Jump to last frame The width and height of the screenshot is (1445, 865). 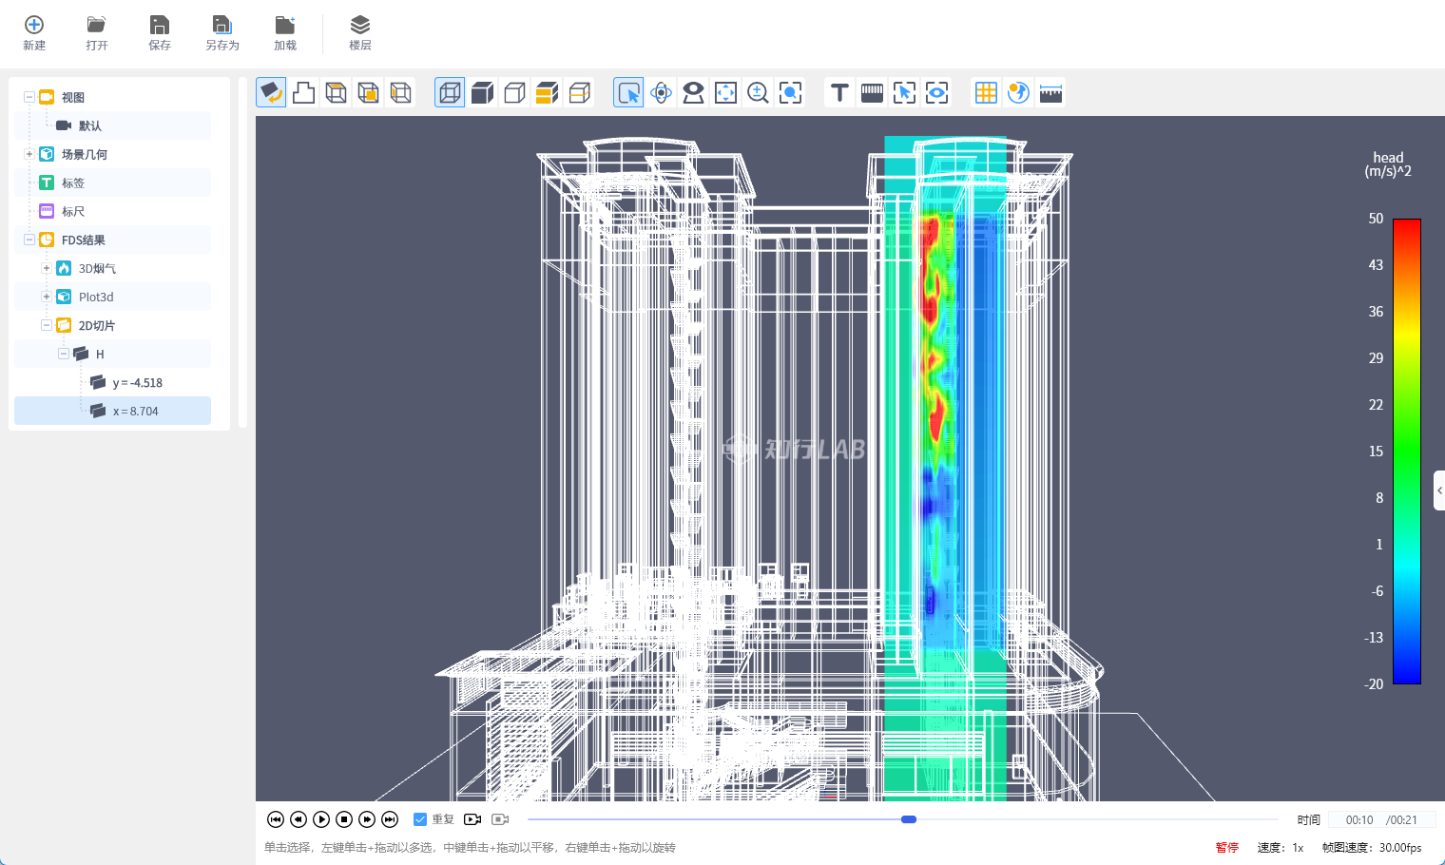(390, 819)
